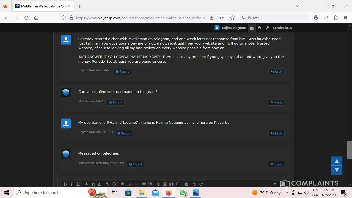The width and height of the screenshot is (352, 198).
Task: Click the 90% zoom level indicator
Action: pyautogui.click(x=222, y=18)
